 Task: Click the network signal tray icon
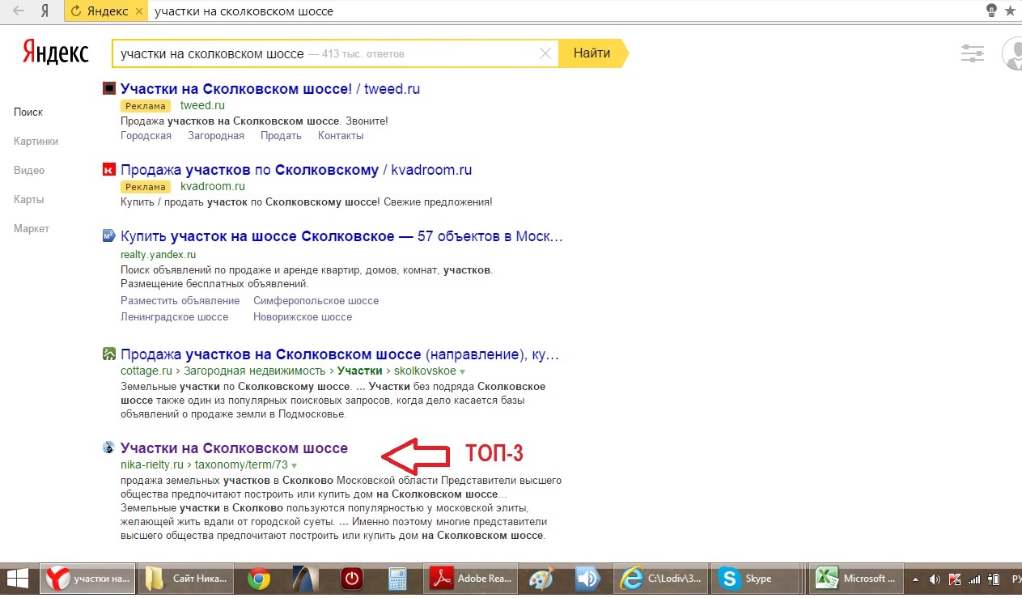click(x=973, y=579)
